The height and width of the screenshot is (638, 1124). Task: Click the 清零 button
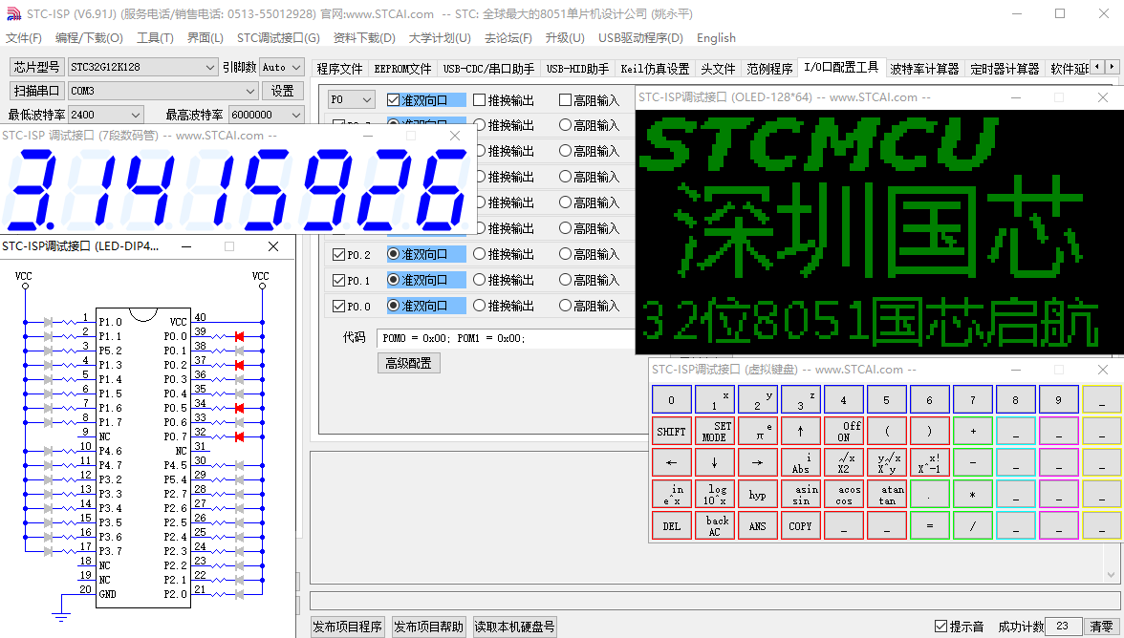[x=1103, y=627]
